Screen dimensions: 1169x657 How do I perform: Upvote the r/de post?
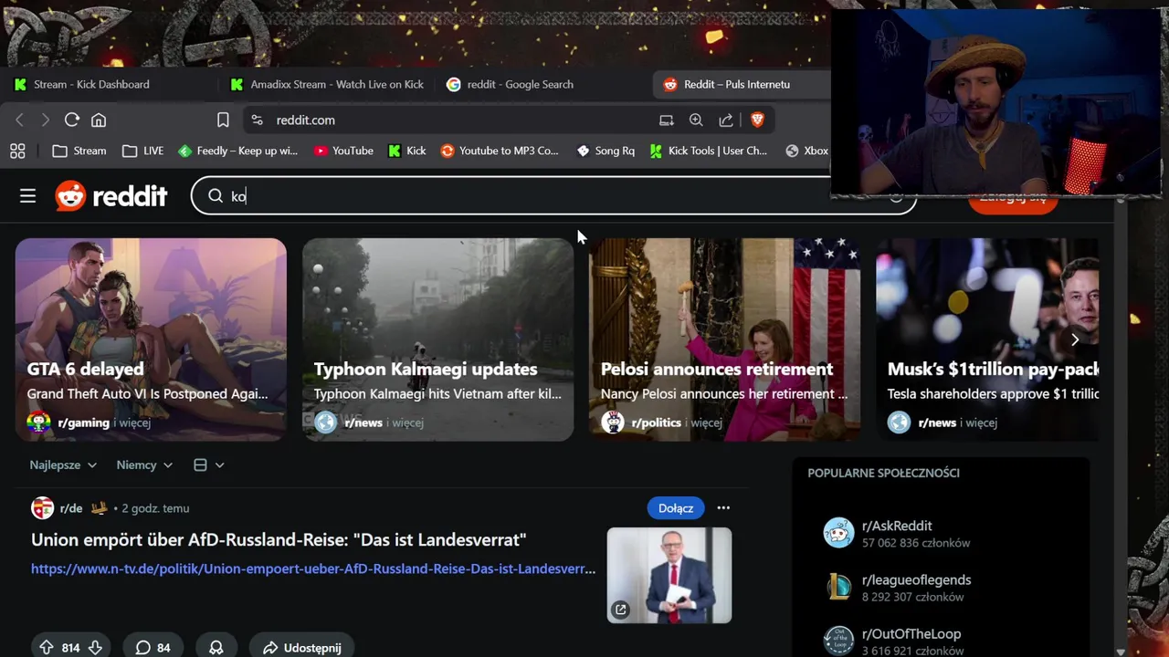pos(47,648)
